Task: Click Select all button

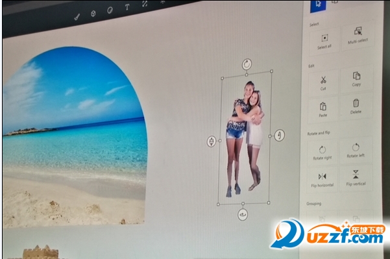Action: click(x=324, y=42)
